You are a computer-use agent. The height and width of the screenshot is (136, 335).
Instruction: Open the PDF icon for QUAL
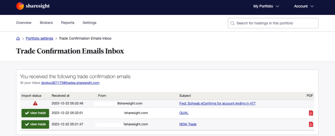pyautogui.click(x=311, y=113)
